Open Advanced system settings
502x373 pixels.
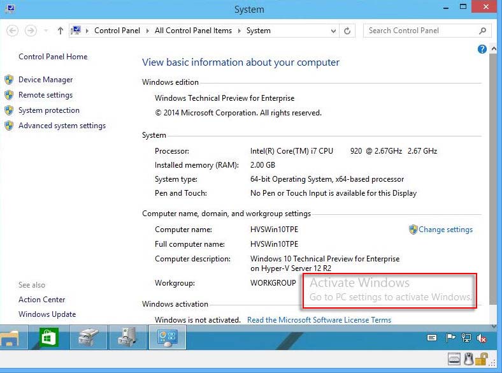coord(62,126)
